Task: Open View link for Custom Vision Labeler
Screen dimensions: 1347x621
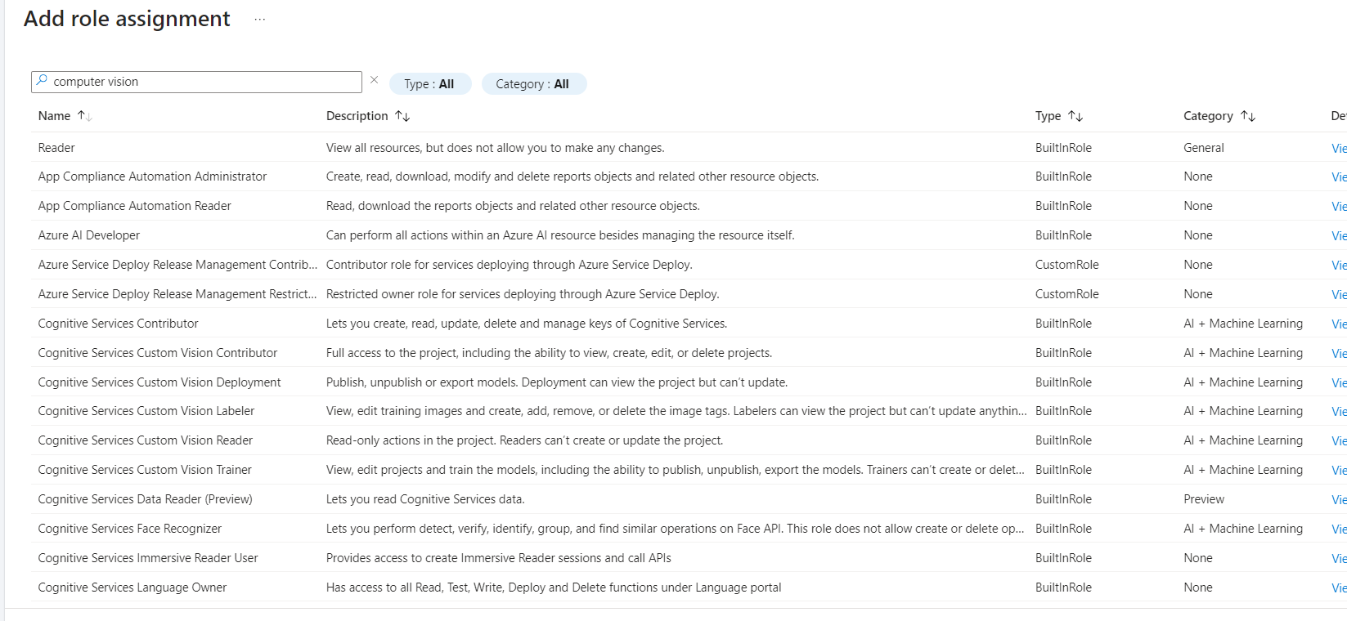Action: tap(1339, 411)
